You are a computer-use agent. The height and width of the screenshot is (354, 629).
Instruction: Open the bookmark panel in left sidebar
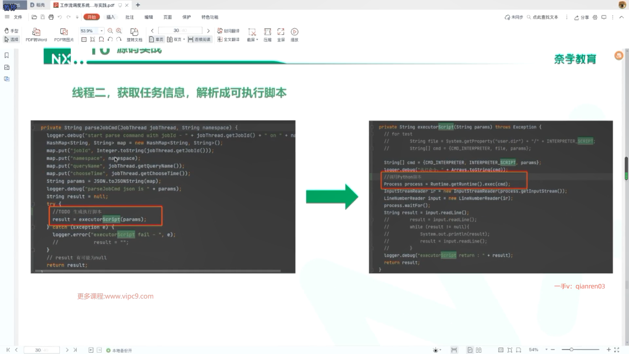(x=7, y=55)
